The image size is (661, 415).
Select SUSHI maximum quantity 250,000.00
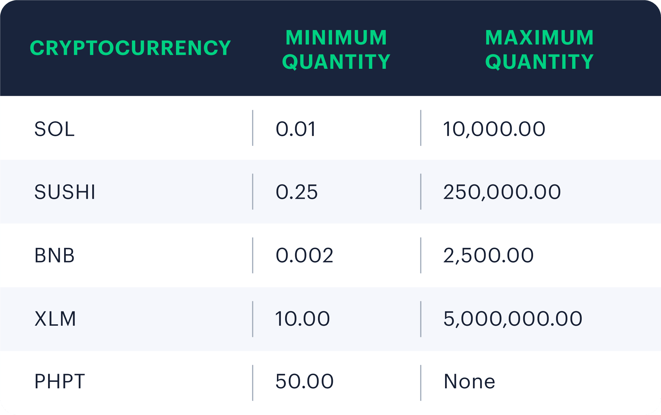click(502, 192)
